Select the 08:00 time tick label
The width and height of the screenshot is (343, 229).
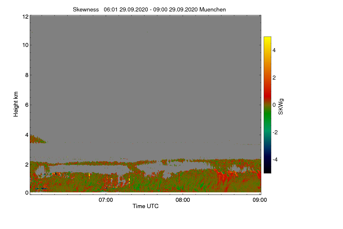183,200
